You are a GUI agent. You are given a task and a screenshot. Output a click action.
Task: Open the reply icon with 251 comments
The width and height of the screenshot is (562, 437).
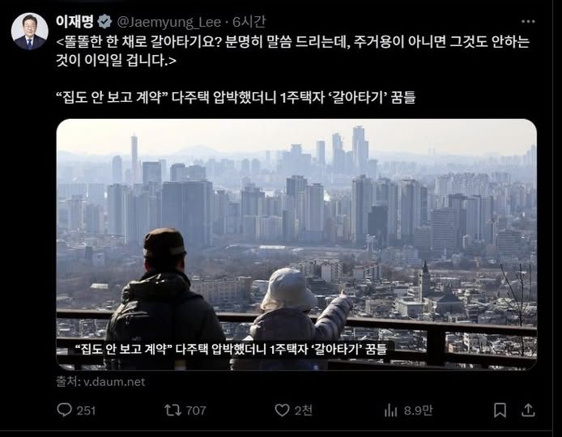(x=65, y=409)
